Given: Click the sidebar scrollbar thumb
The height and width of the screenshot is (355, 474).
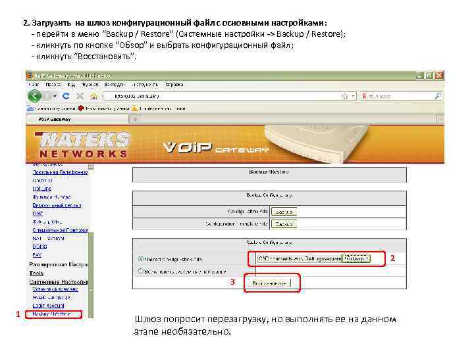Looking at the screenshot, I should [91, 275].
